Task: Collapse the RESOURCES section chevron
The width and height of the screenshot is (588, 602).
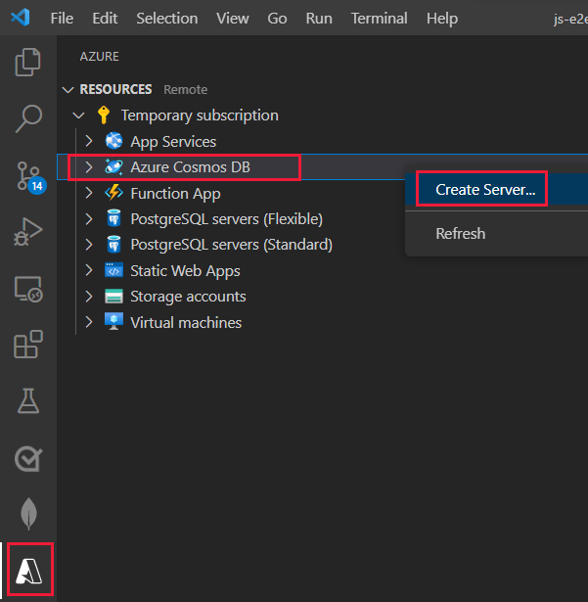Action: (68, 90)
